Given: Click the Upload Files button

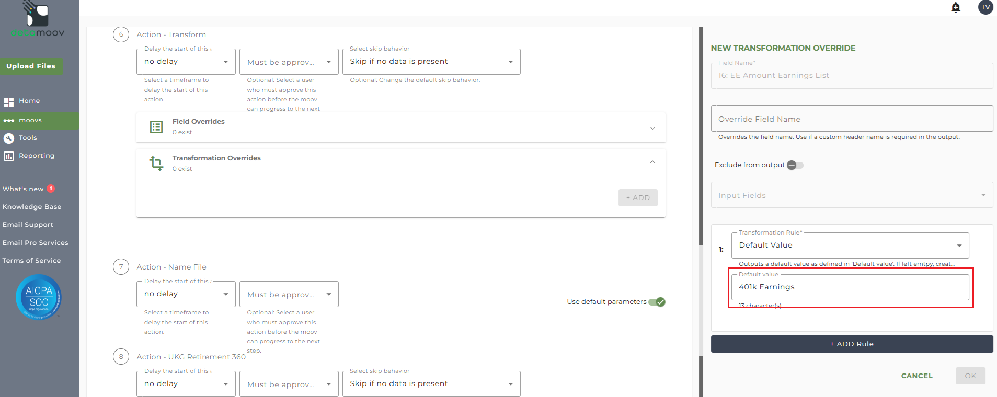Looking at the screenshot, I should [31, 66].
